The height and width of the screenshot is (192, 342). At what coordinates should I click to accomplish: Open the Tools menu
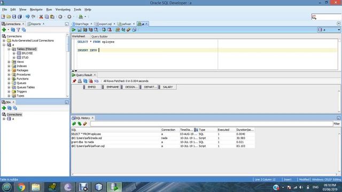[x=77, y=10]
